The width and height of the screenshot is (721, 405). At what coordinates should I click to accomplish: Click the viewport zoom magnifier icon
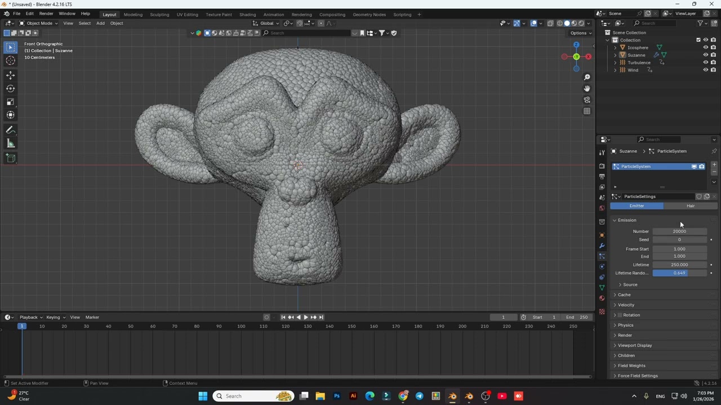point(587,77)
